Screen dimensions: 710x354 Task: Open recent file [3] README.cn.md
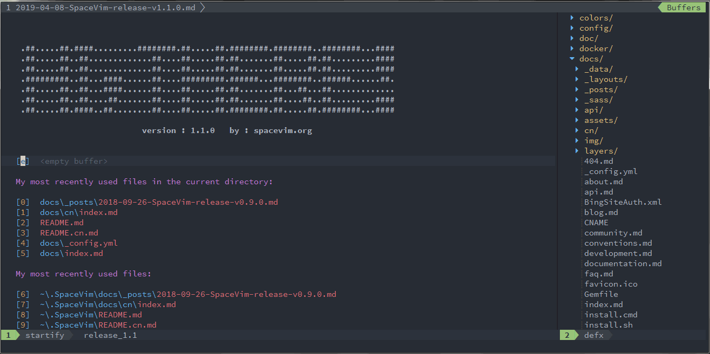click(x=57, y=233)
